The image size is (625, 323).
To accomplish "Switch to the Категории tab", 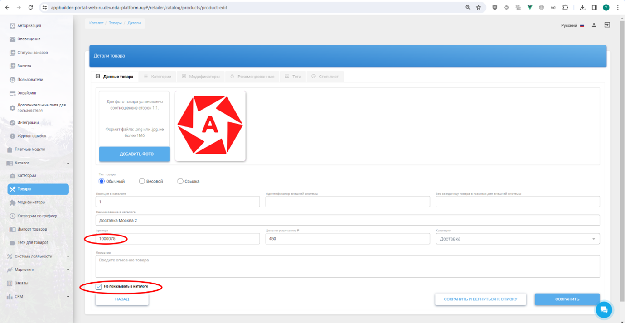I will 158,77.
